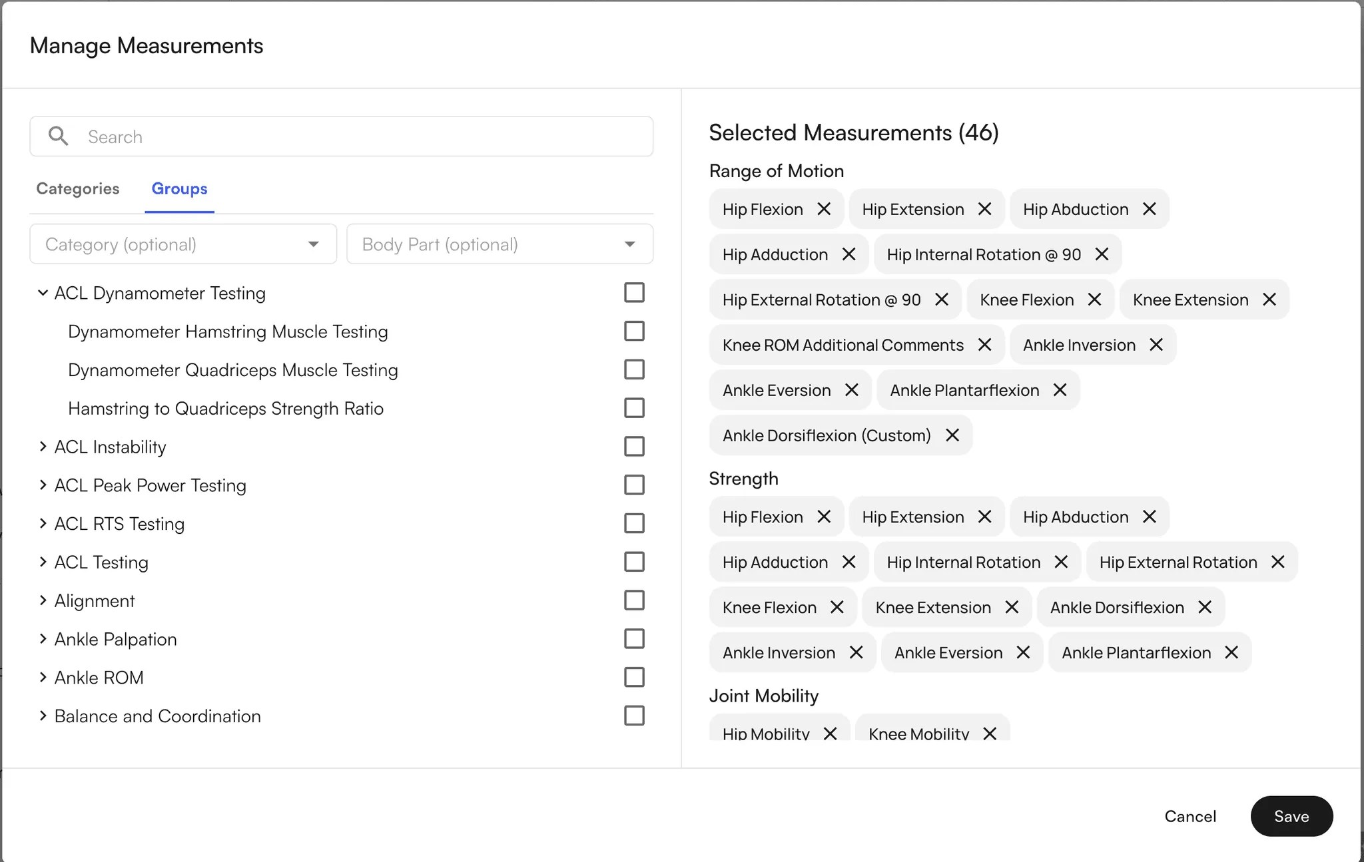
Task: Click the search magnifier icon
Action: coord(59,136)
